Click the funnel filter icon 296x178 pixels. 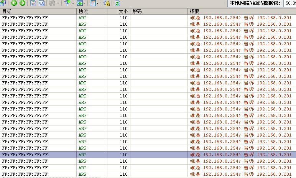(67, 3)
